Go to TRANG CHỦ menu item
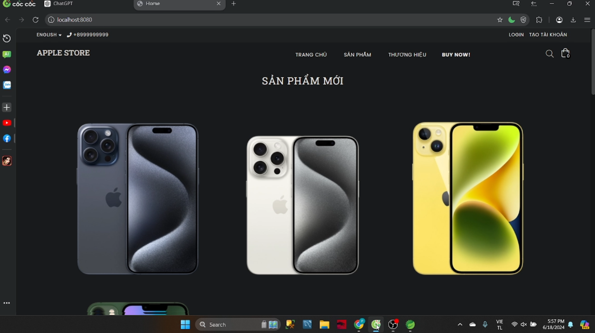This screenshot has height=333, width=595. (x=311, y=55)
